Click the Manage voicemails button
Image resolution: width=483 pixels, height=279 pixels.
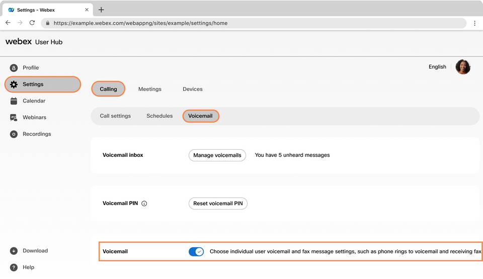217,155
